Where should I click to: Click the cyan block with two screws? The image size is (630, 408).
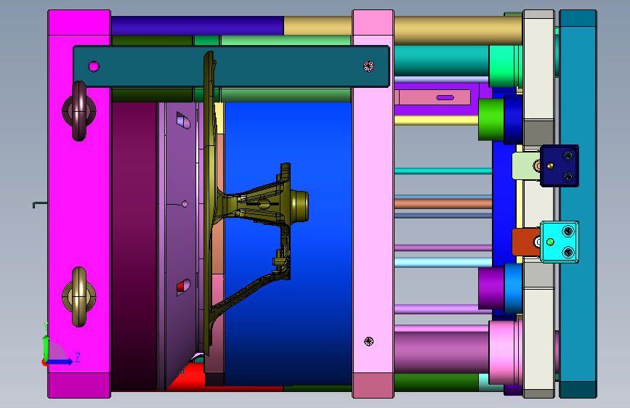pos(560,242)
